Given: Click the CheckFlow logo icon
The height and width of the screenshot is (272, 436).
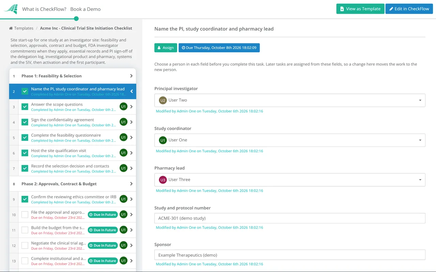Looking at the screenshot, I should [11, 9].
